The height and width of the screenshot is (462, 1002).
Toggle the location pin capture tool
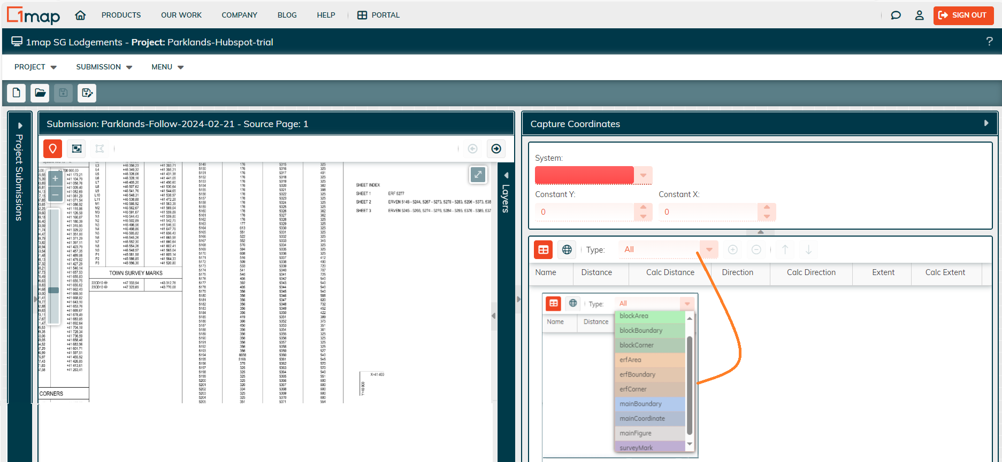point(52,148)
